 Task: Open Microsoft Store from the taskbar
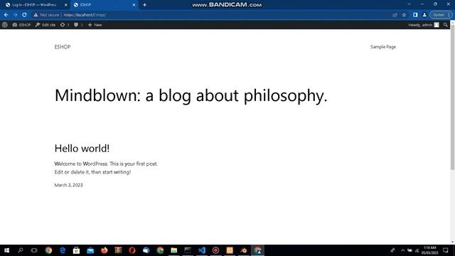76,250
